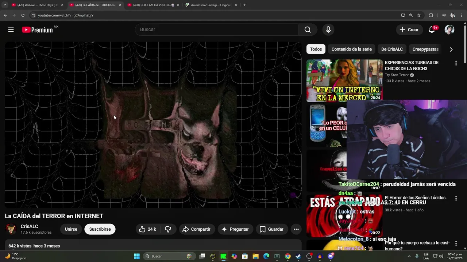The image size is (467, 262).
Task: Select the Creepypastas filter chip
Action: coord(425,49)
